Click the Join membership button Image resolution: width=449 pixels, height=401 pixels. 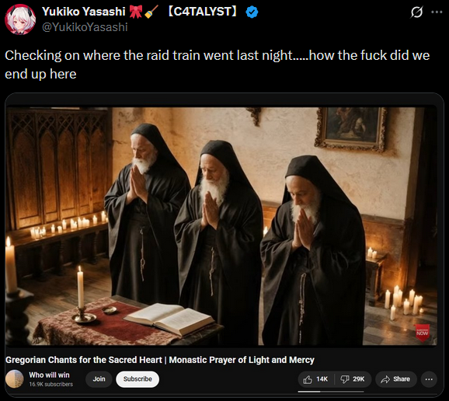(99, 379)
